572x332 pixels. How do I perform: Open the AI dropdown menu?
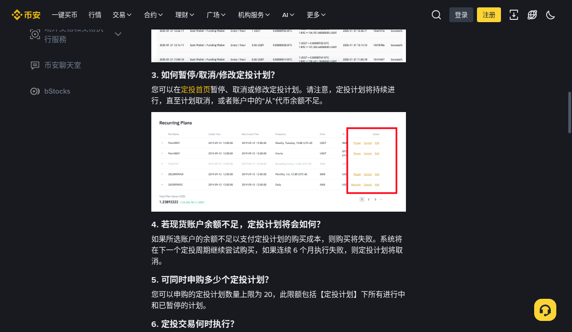coord(288,15)
